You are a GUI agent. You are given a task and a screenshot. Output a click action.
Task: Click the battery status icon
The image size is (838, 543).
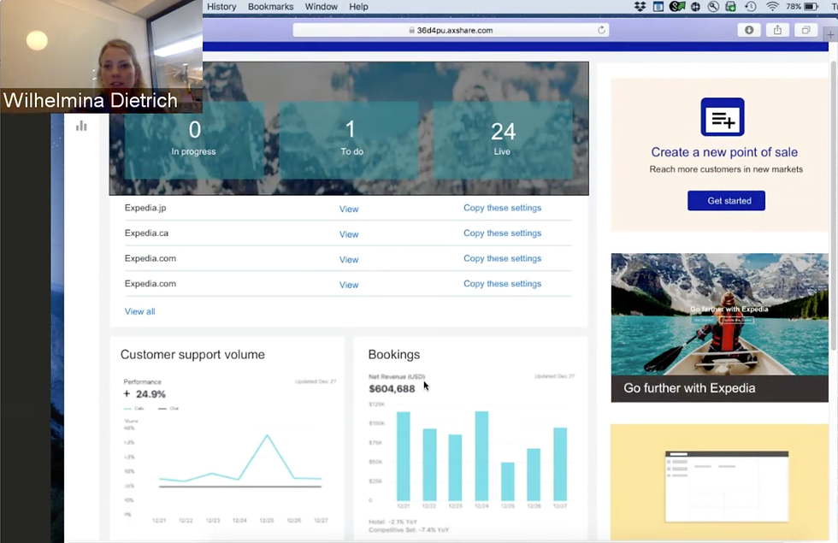(x=811, y=7)
